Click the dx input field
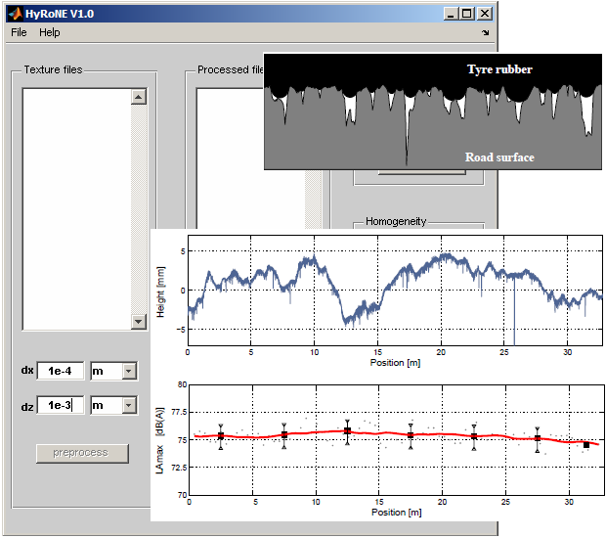The height and width of the screenshot is (538, 606). 61,371
